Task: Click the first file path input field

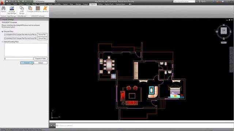Action: pos(20,35)
